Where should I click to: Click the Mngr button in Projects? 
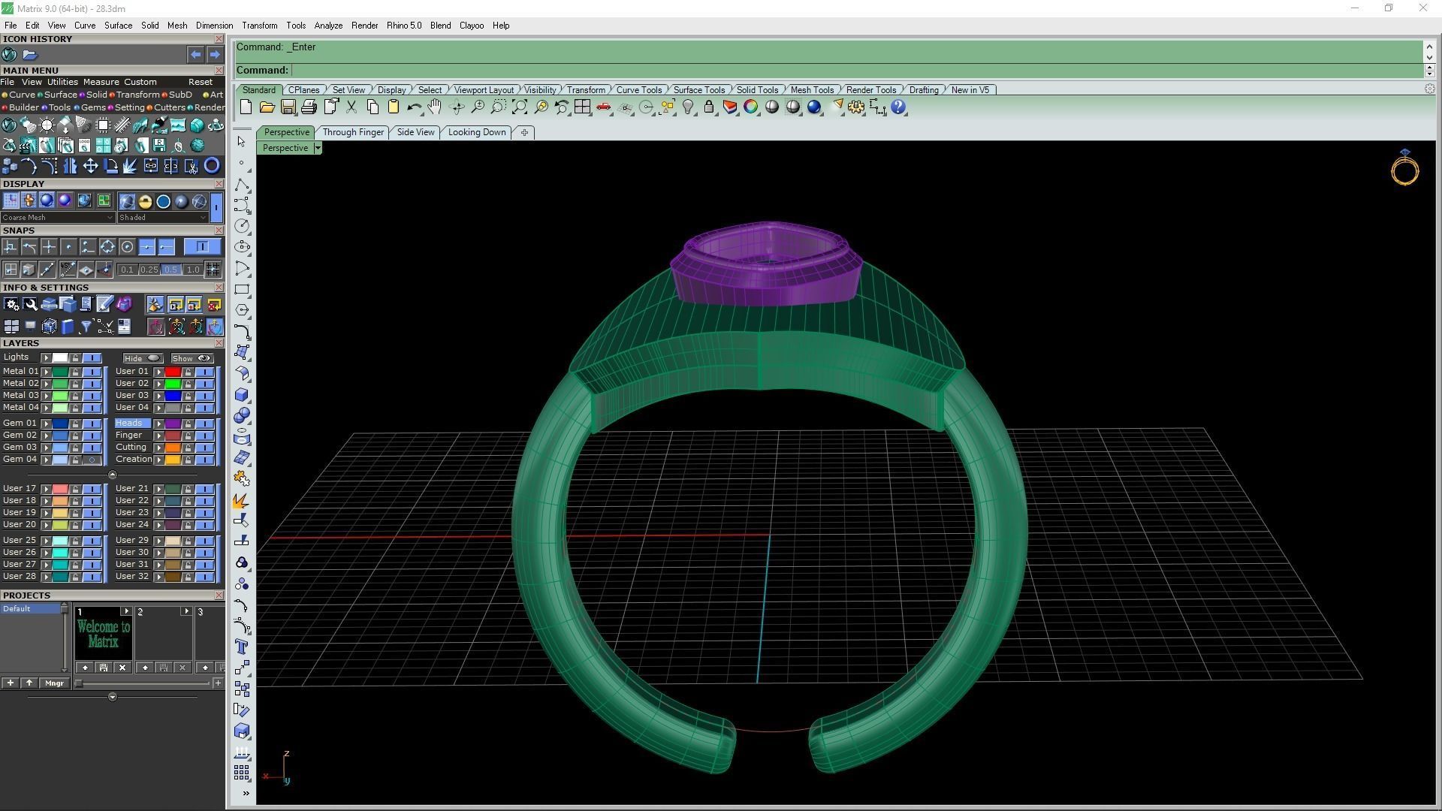coord(54,683)
